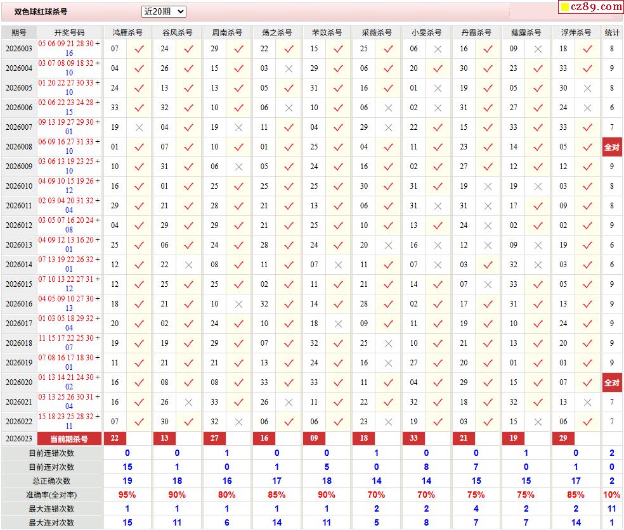The height and width of the screenshot is (530, 624).
Task: Click the red 22 box under 鸿雁杀号
Action: (115, 439)
